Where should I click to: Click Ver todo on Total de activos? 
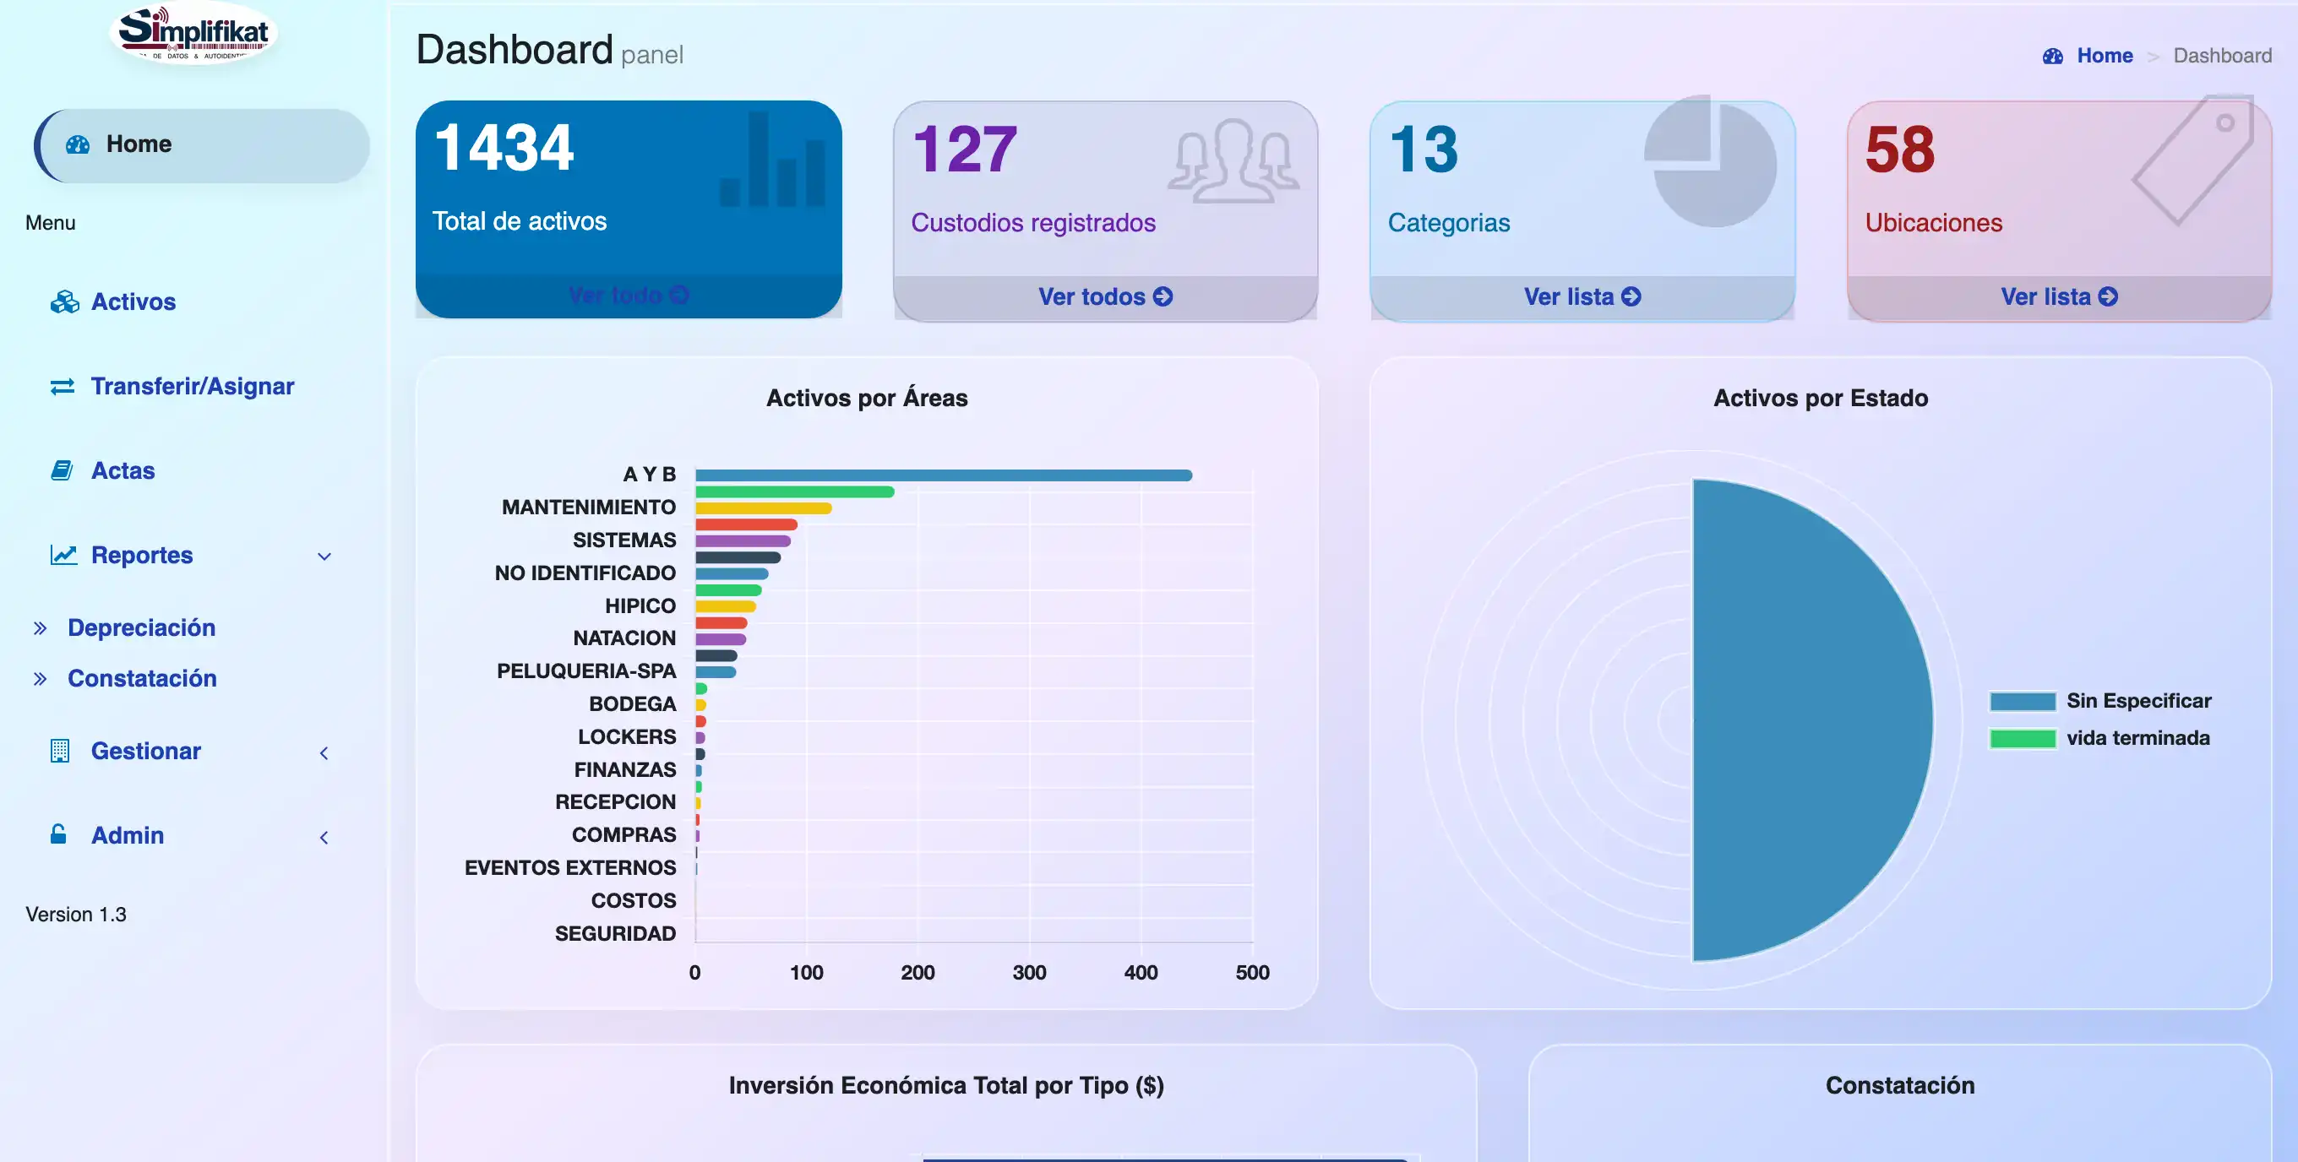click(x=628, y=296)
